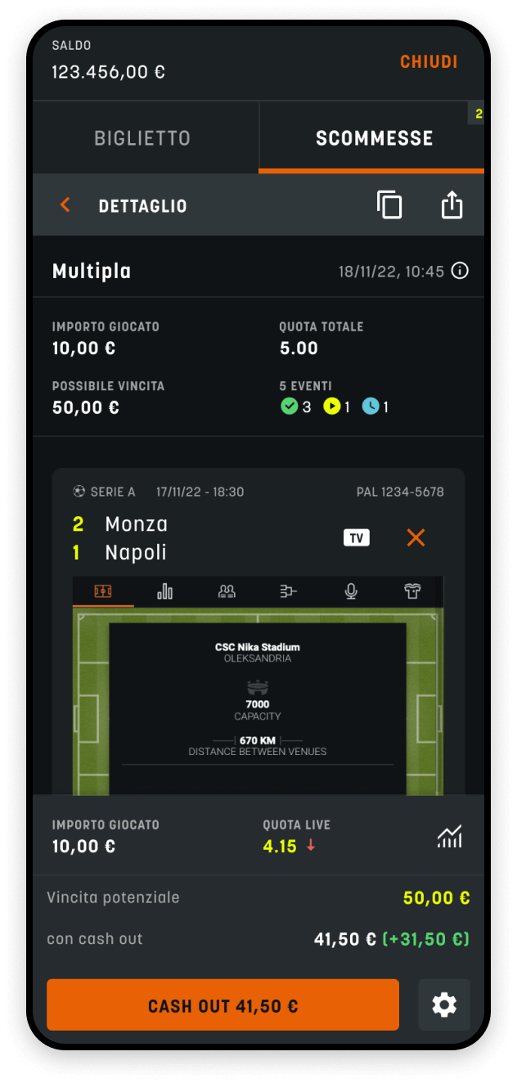Select the football pitch view tab

tap(103, 591)
